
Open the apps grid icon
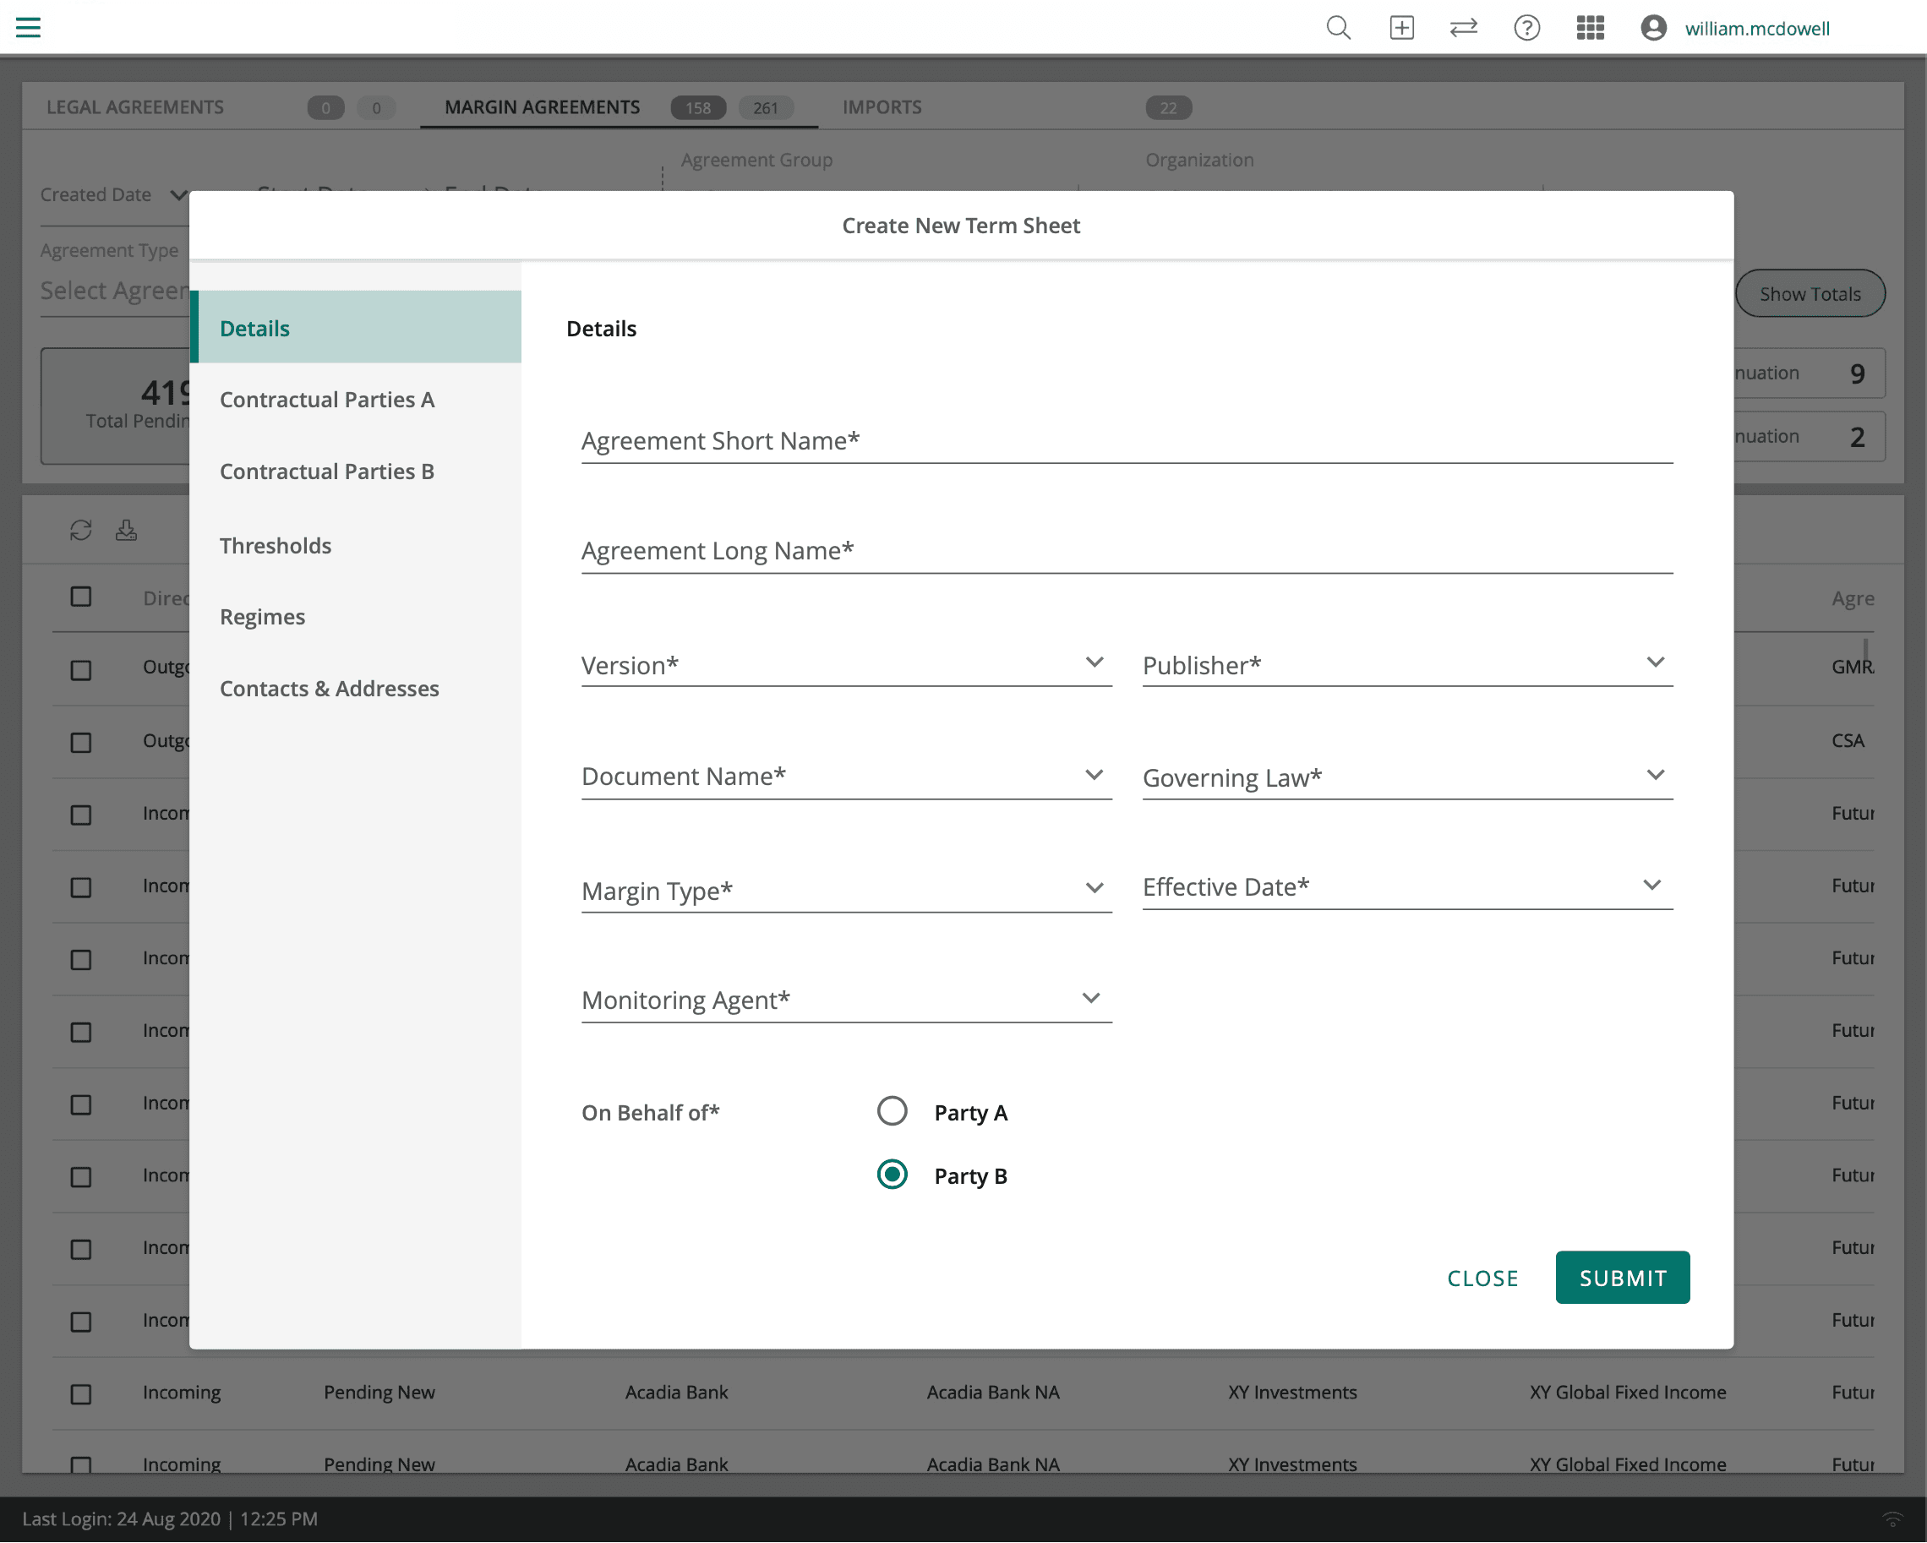tap(1590, 28)
